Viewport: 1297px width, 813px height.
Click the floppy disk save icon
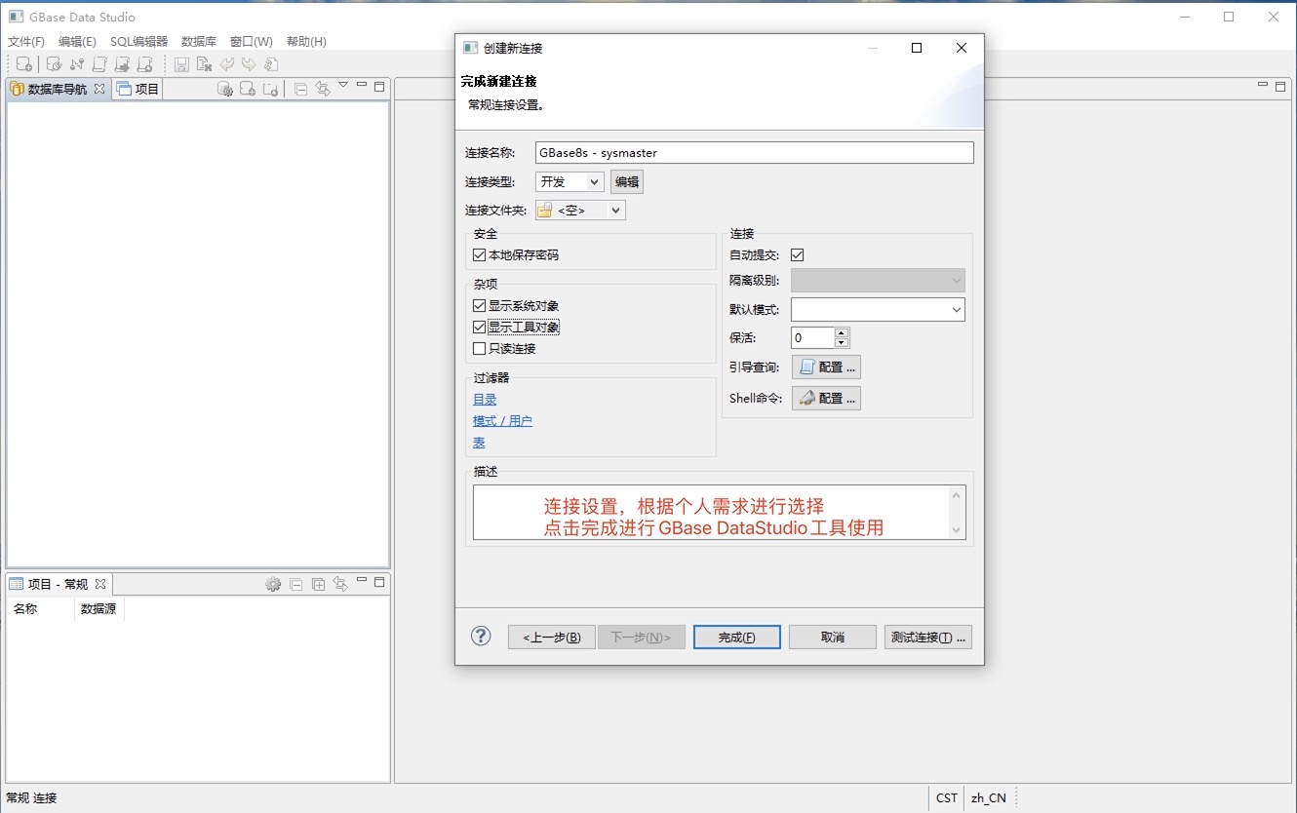tap(181, 64)
